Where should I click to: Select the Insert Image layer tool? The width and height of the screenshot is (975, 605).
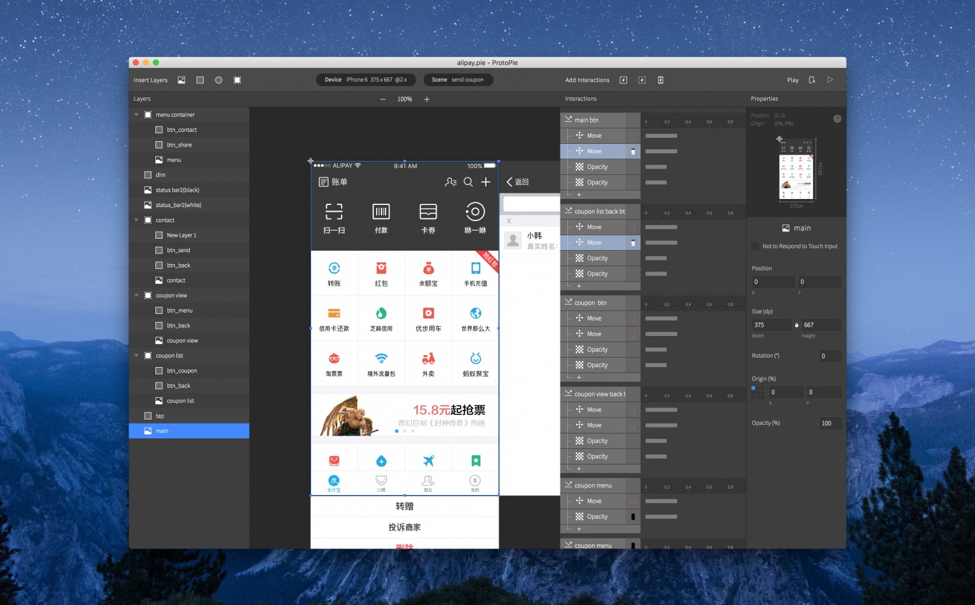point(180,80)
